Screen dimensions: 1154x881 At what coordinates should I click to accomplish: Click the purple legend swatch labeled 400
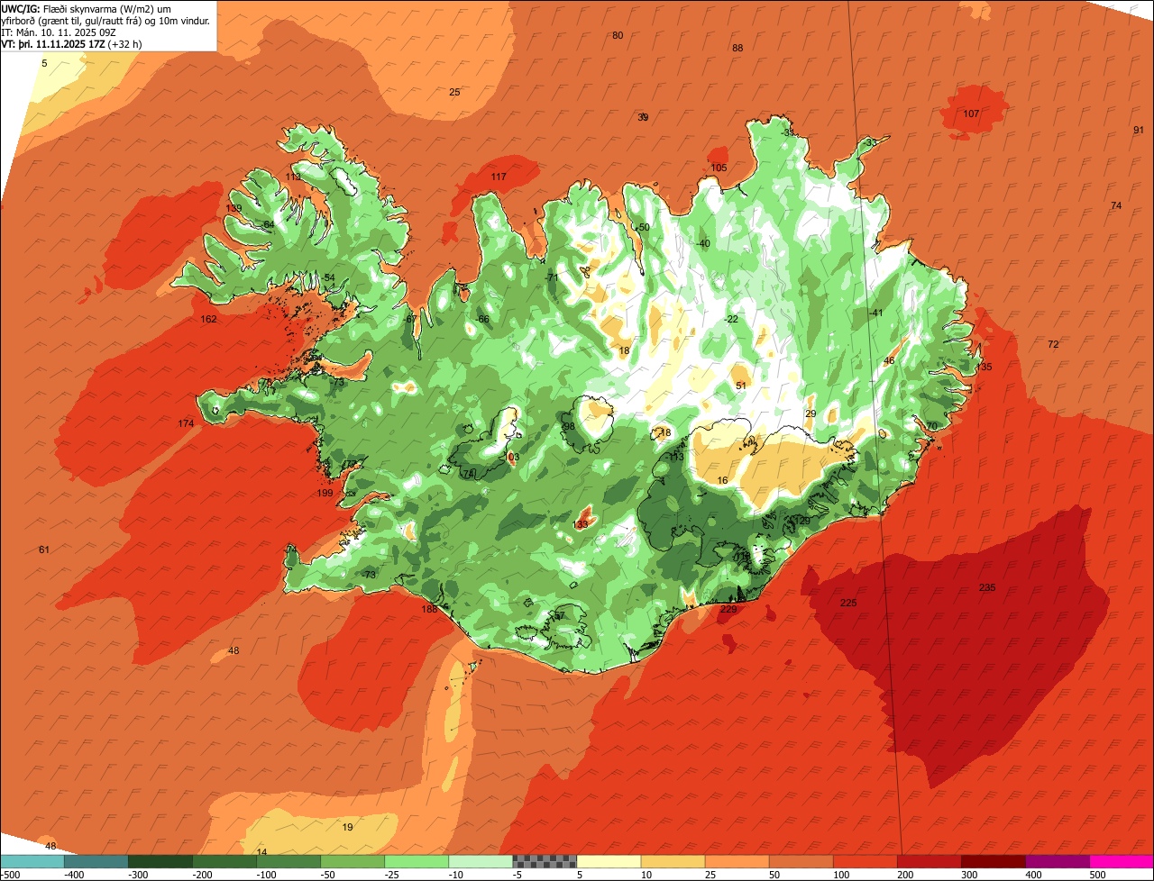pos(1058,861)
